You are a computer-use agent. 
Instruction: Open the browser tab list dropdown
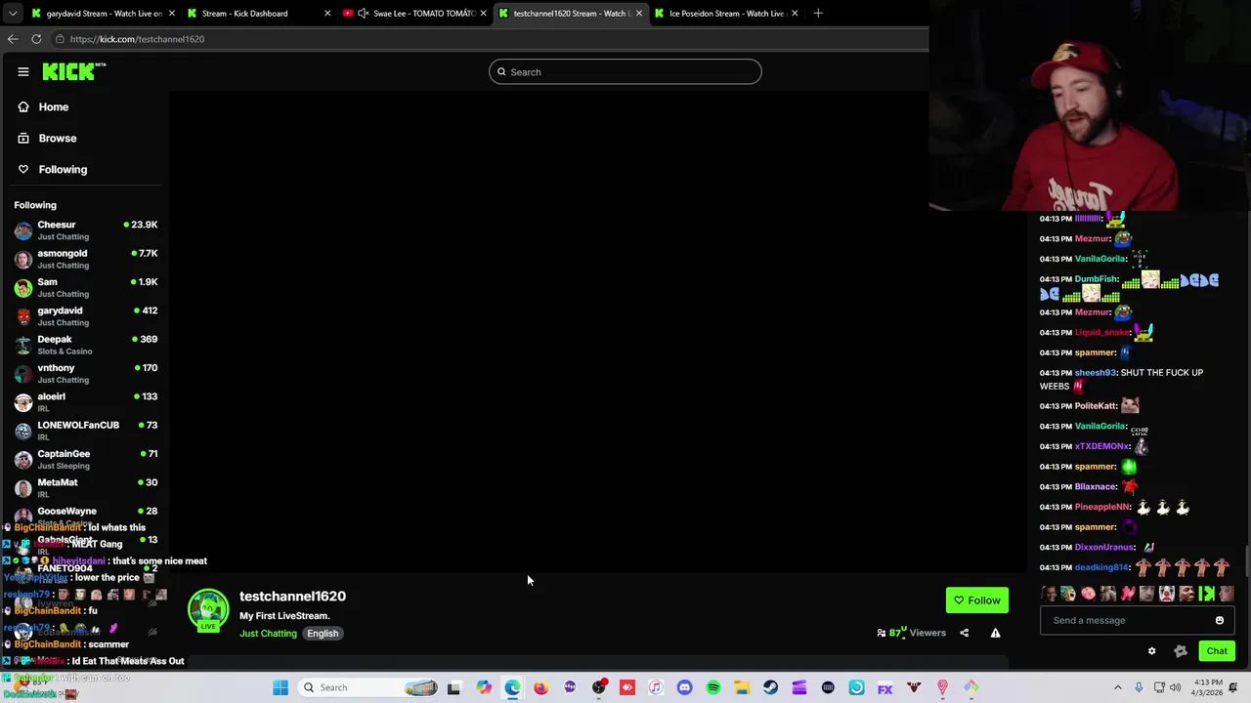pos(12,13)
